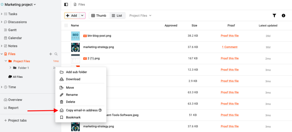Click help icon next to Copy email-in address

pos(100,110)
